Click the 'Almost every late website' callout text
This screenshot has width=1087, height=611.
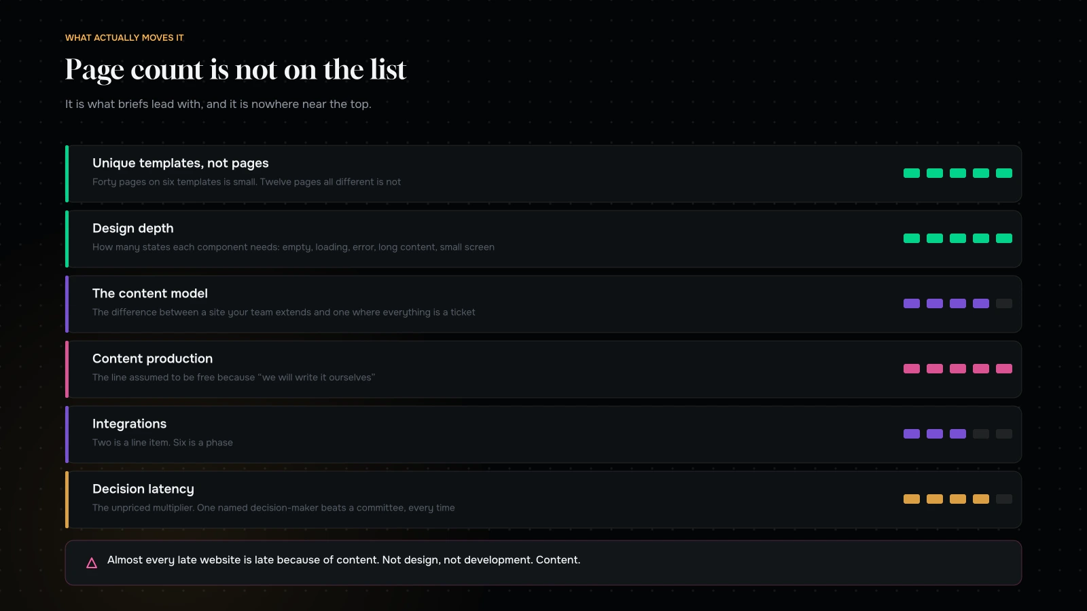click(x=344, y=560)
